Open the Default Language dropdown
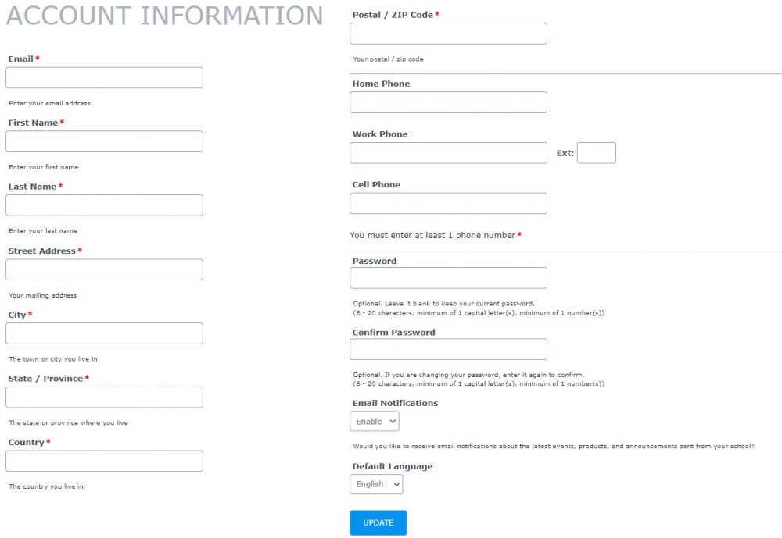The image size is (782, 538). coord(375,484)
